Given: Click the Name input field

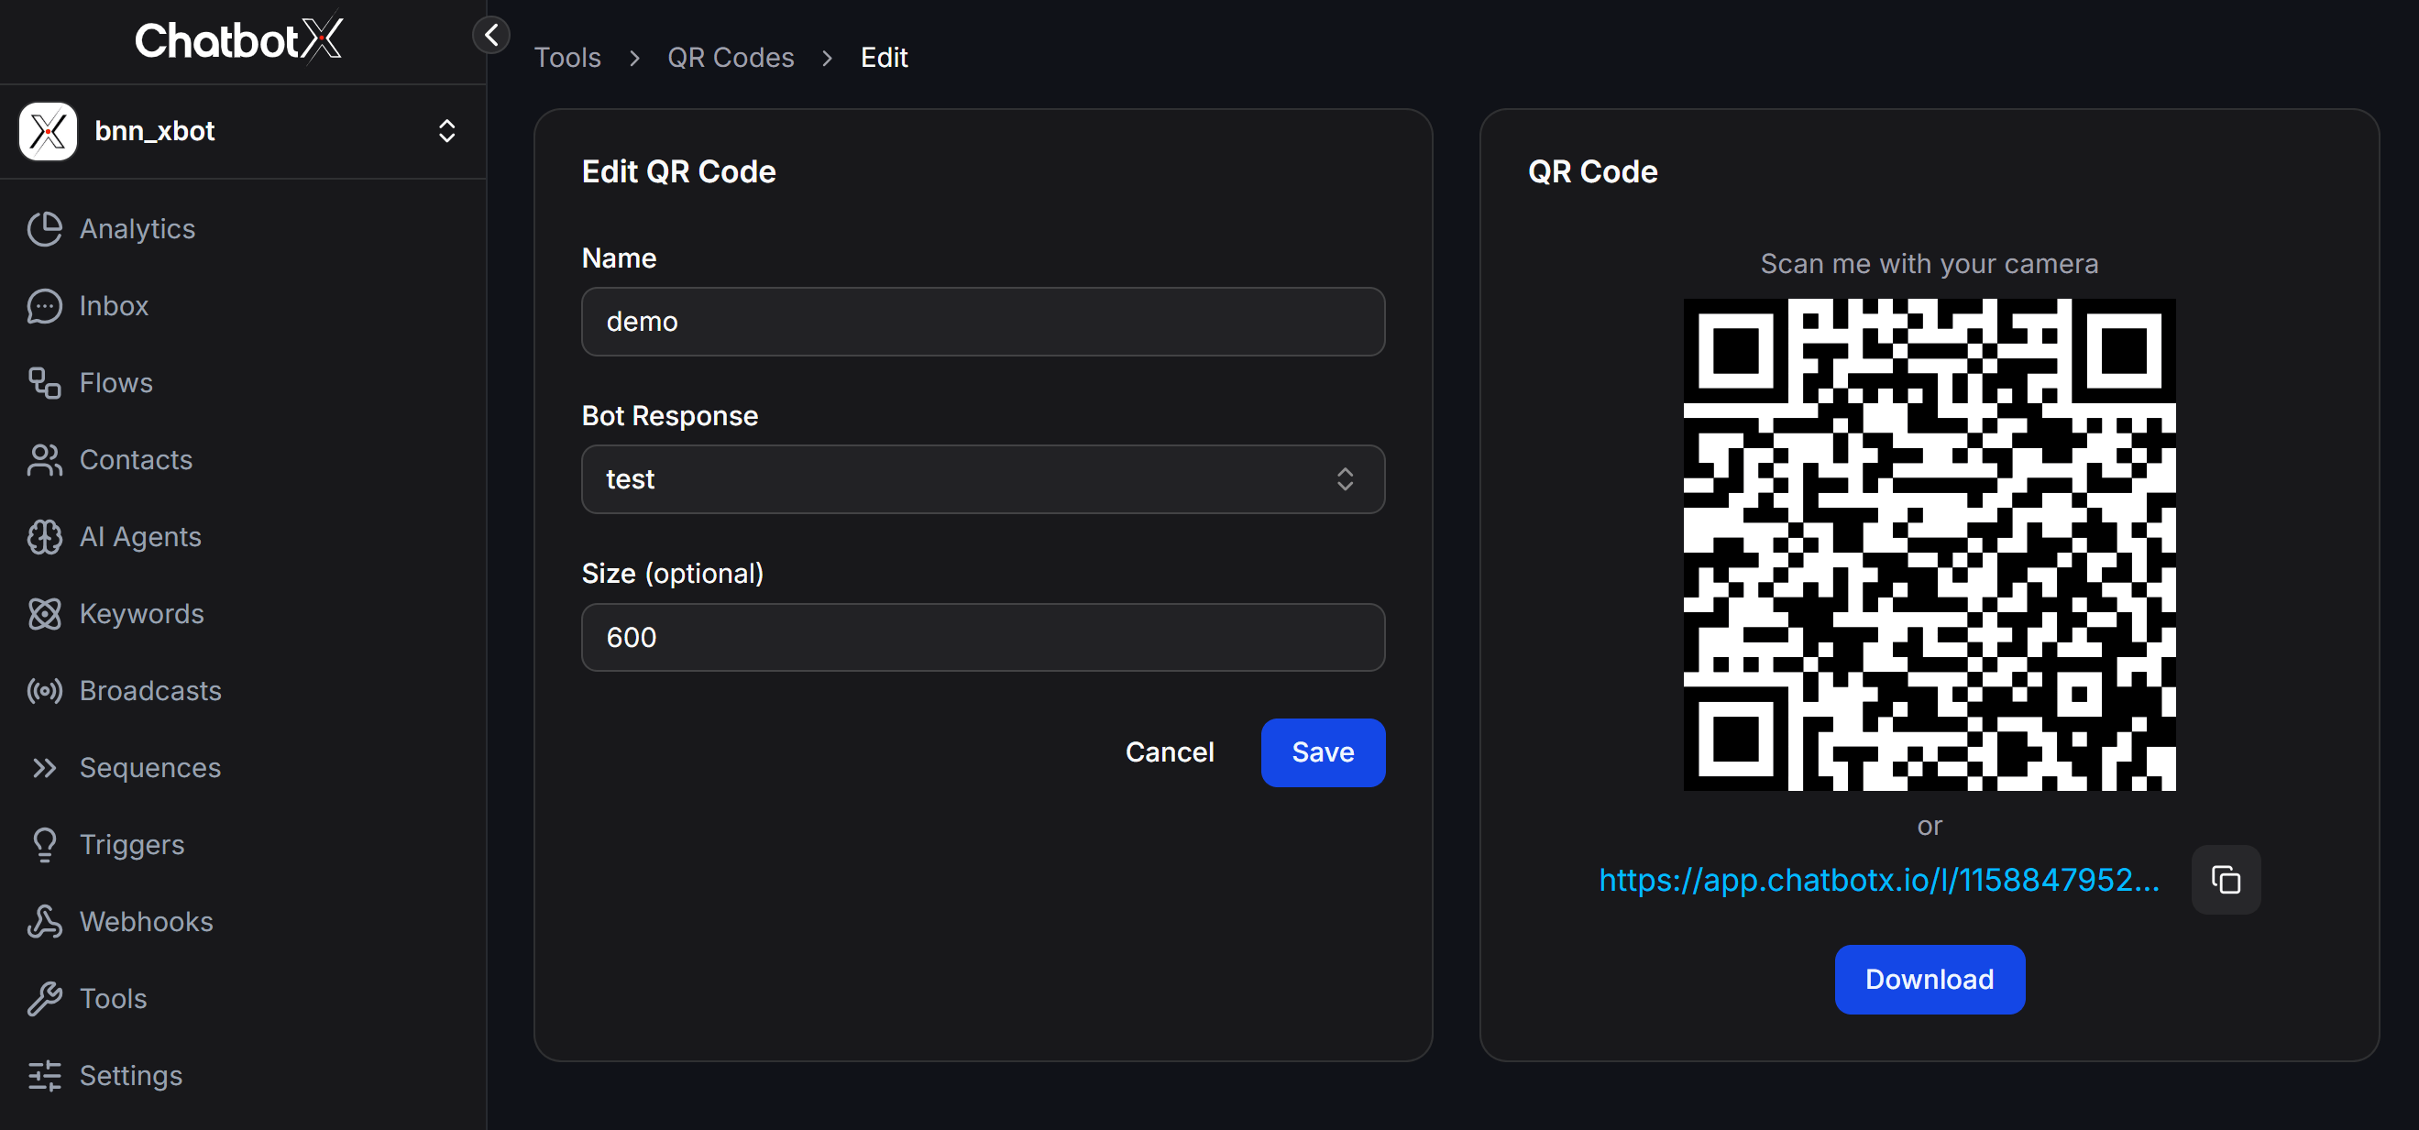Looking at the screenshot, I should tap(984, 322).
